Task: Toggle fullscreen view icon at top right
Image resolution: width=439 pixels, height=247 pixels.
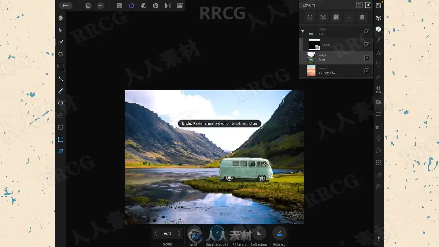Action: (378, 5)
